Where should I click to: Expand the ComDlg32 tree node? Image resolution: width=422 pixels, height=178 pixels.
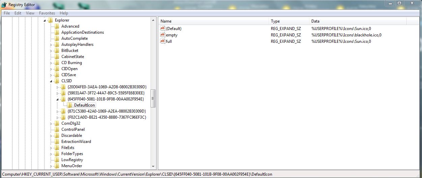tap(52, 124)
